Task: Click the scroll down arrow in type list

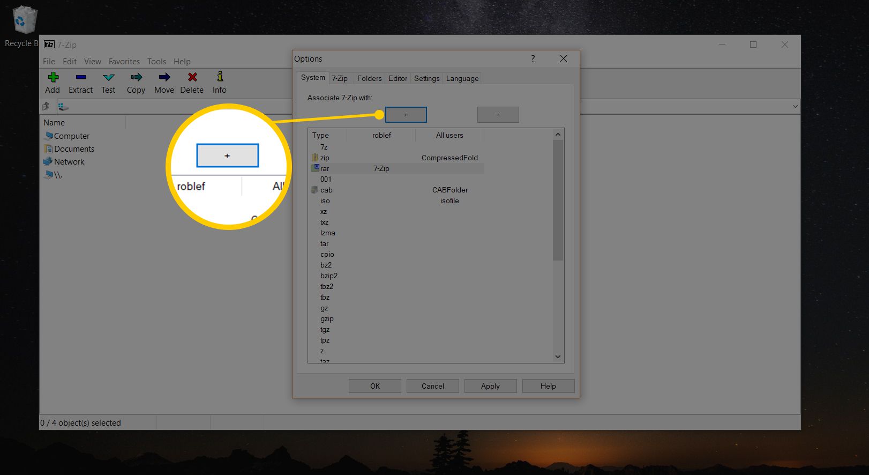Action: pos(558,357)
